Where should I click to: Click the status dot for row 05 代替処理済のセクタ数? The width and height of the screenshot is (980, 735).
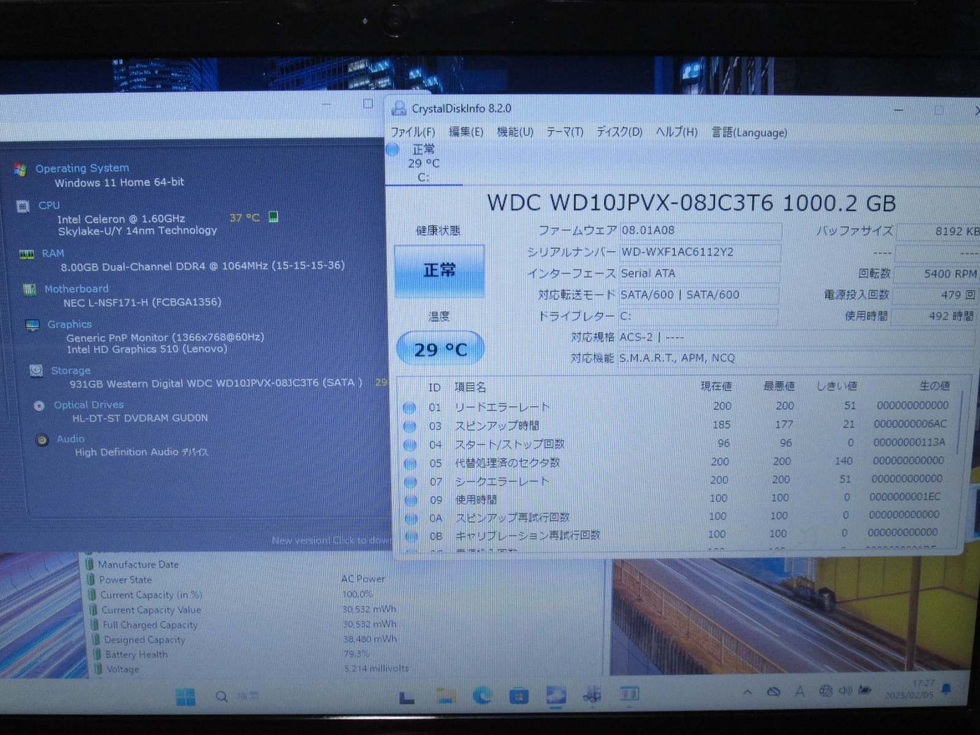tap(410, 463)
